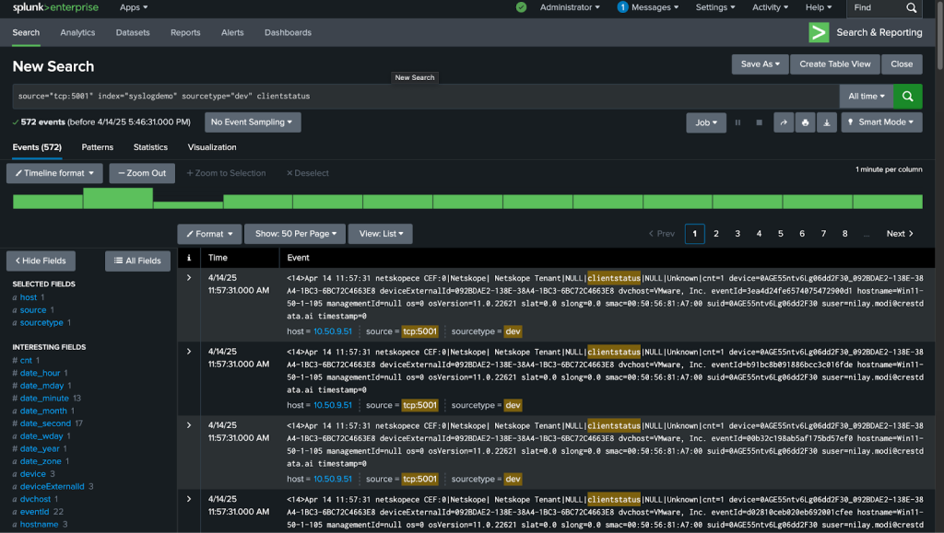Open the Settings menu
This screenshot has height=533, width=944.
point(715,7)
